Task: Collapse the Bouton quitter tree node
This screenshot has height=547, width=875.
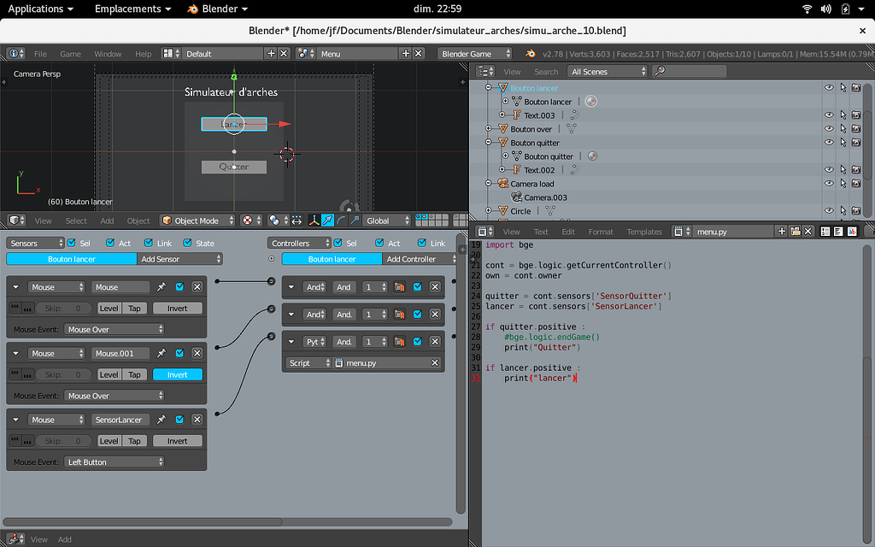Action: [x=489, y=143]
